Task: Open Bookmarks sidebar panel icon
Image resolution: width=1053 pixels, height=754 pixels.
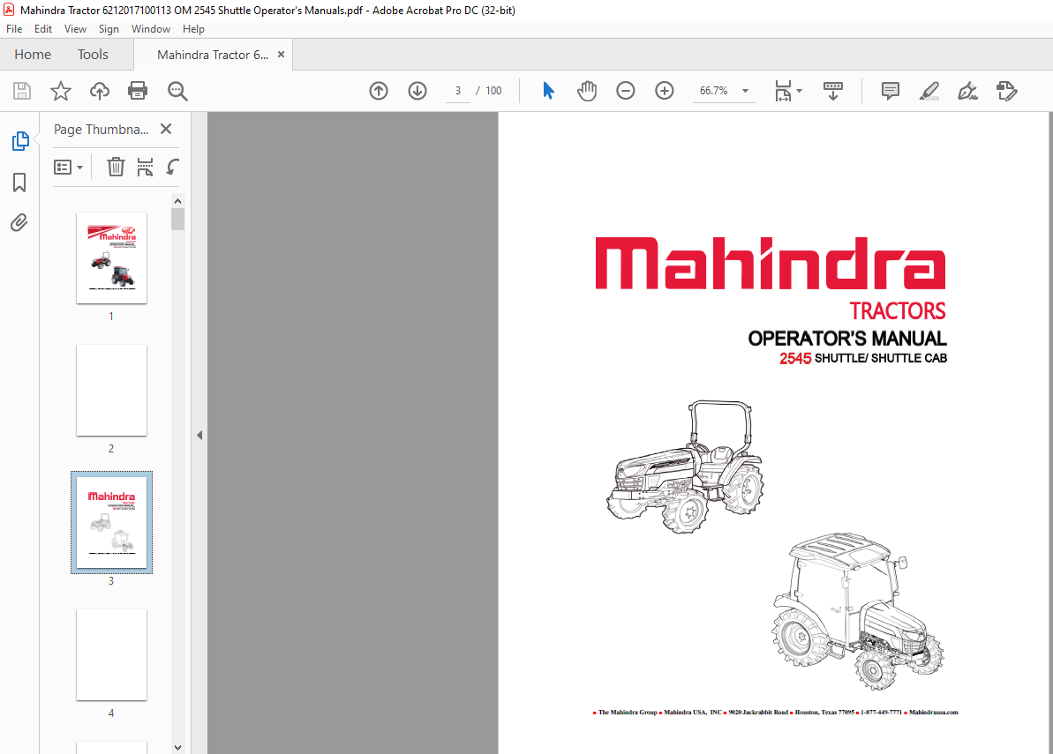Action: 19,183
